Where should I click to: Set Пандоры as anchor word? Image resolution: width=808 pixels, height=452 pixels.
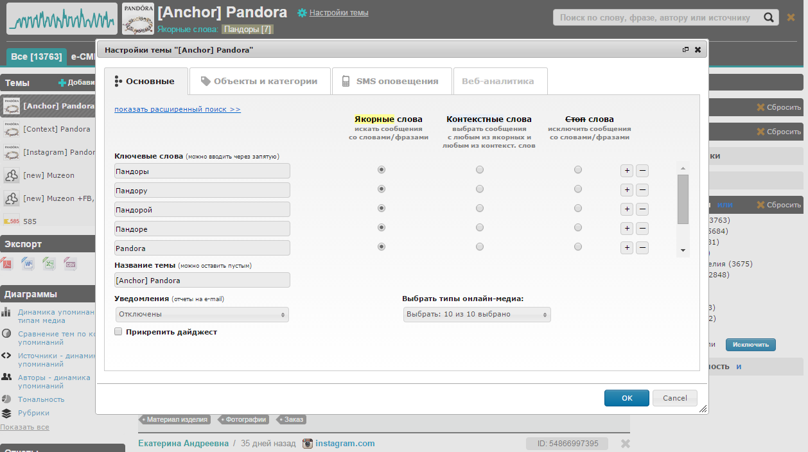click(382, 170)
